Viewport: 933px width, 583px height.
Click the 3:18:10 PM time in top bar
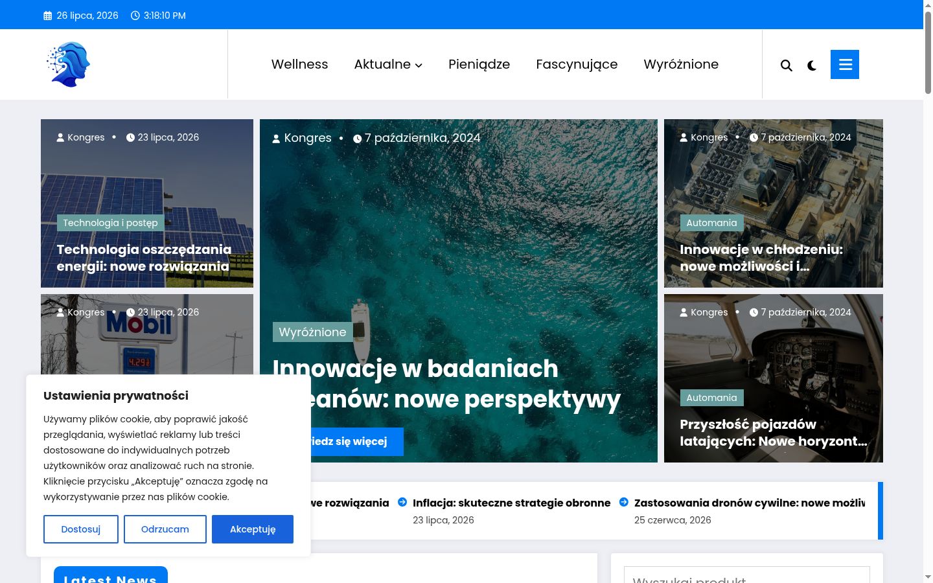pyautogui.click(x=165, y=16)
